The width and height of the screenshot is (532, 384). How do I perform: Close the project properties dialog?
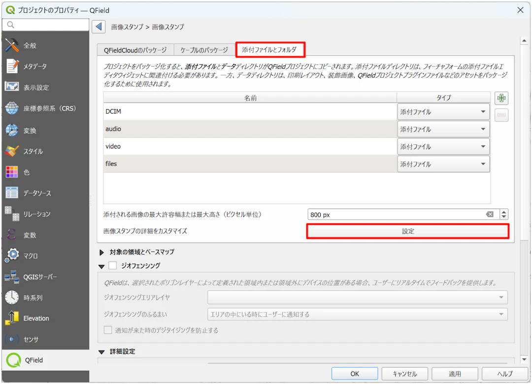(520, 10)
